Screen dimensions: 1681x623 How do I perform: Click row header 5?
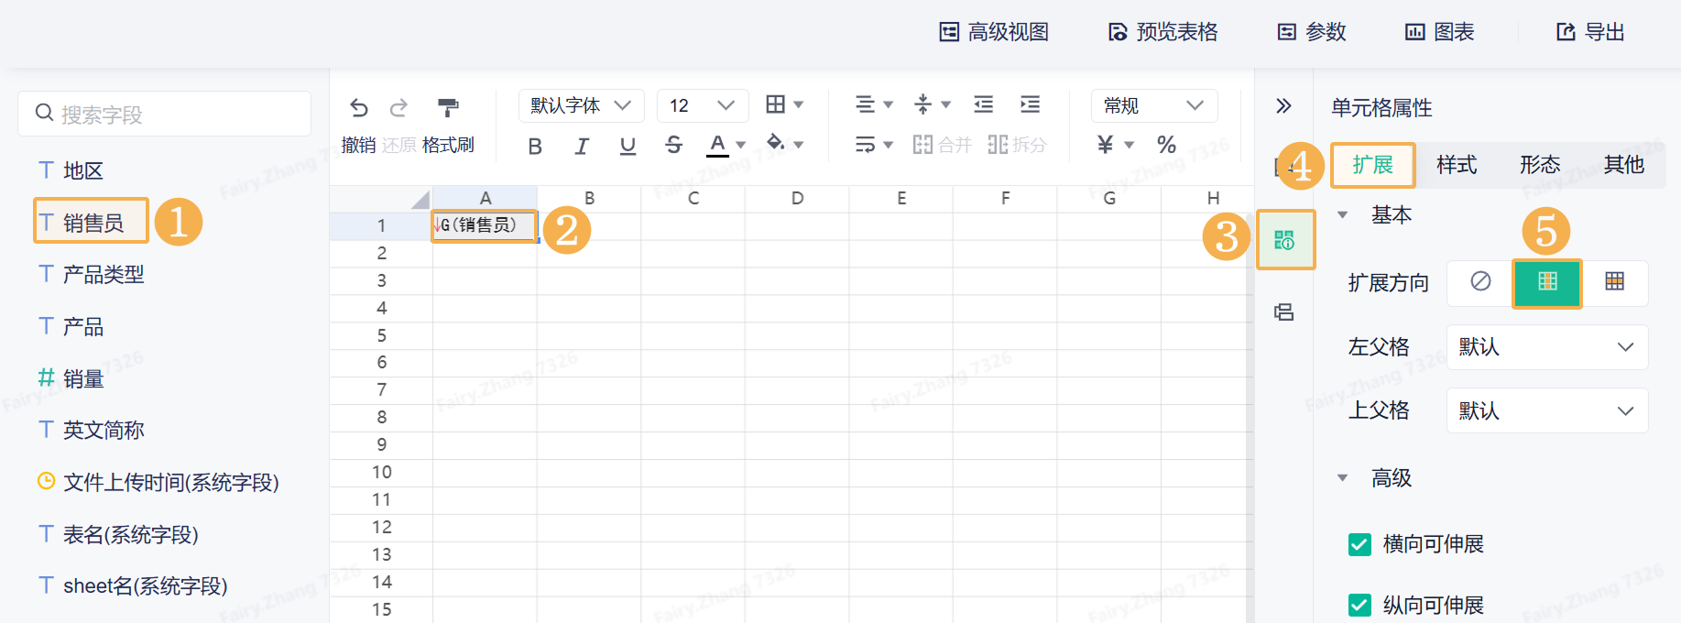point(381,335)
